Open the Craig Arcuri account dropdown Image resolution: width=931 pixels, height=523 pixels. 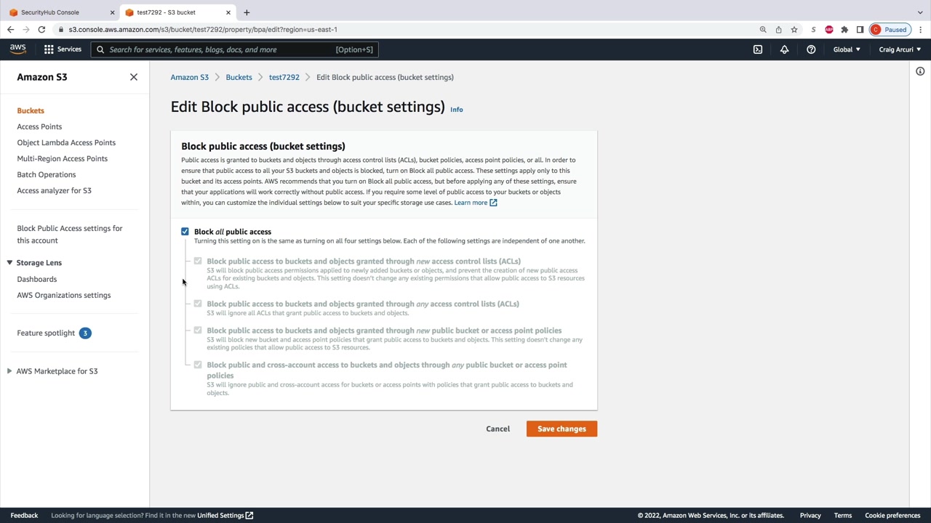pyautogui.click(x=900, y=49)
